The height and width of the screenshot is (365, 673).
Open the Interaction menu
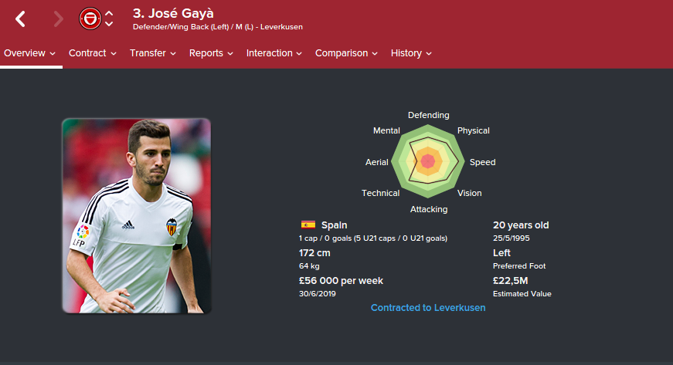[x=274, y=53]
